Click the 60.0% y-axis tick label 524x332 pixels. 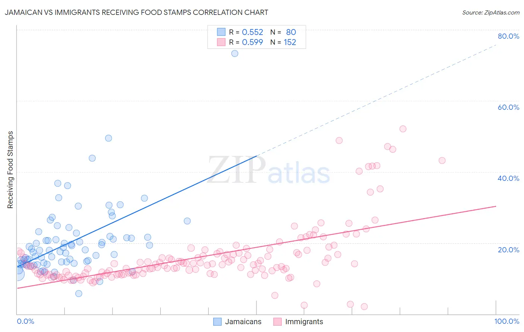tap(508, 107)
